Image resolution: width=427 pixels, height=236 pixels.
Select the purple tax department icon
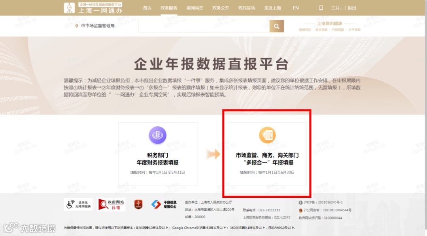157,135
